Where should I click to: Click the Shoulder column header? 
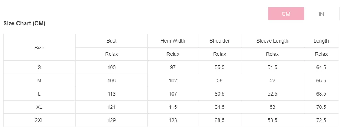[x=219, y=41]
